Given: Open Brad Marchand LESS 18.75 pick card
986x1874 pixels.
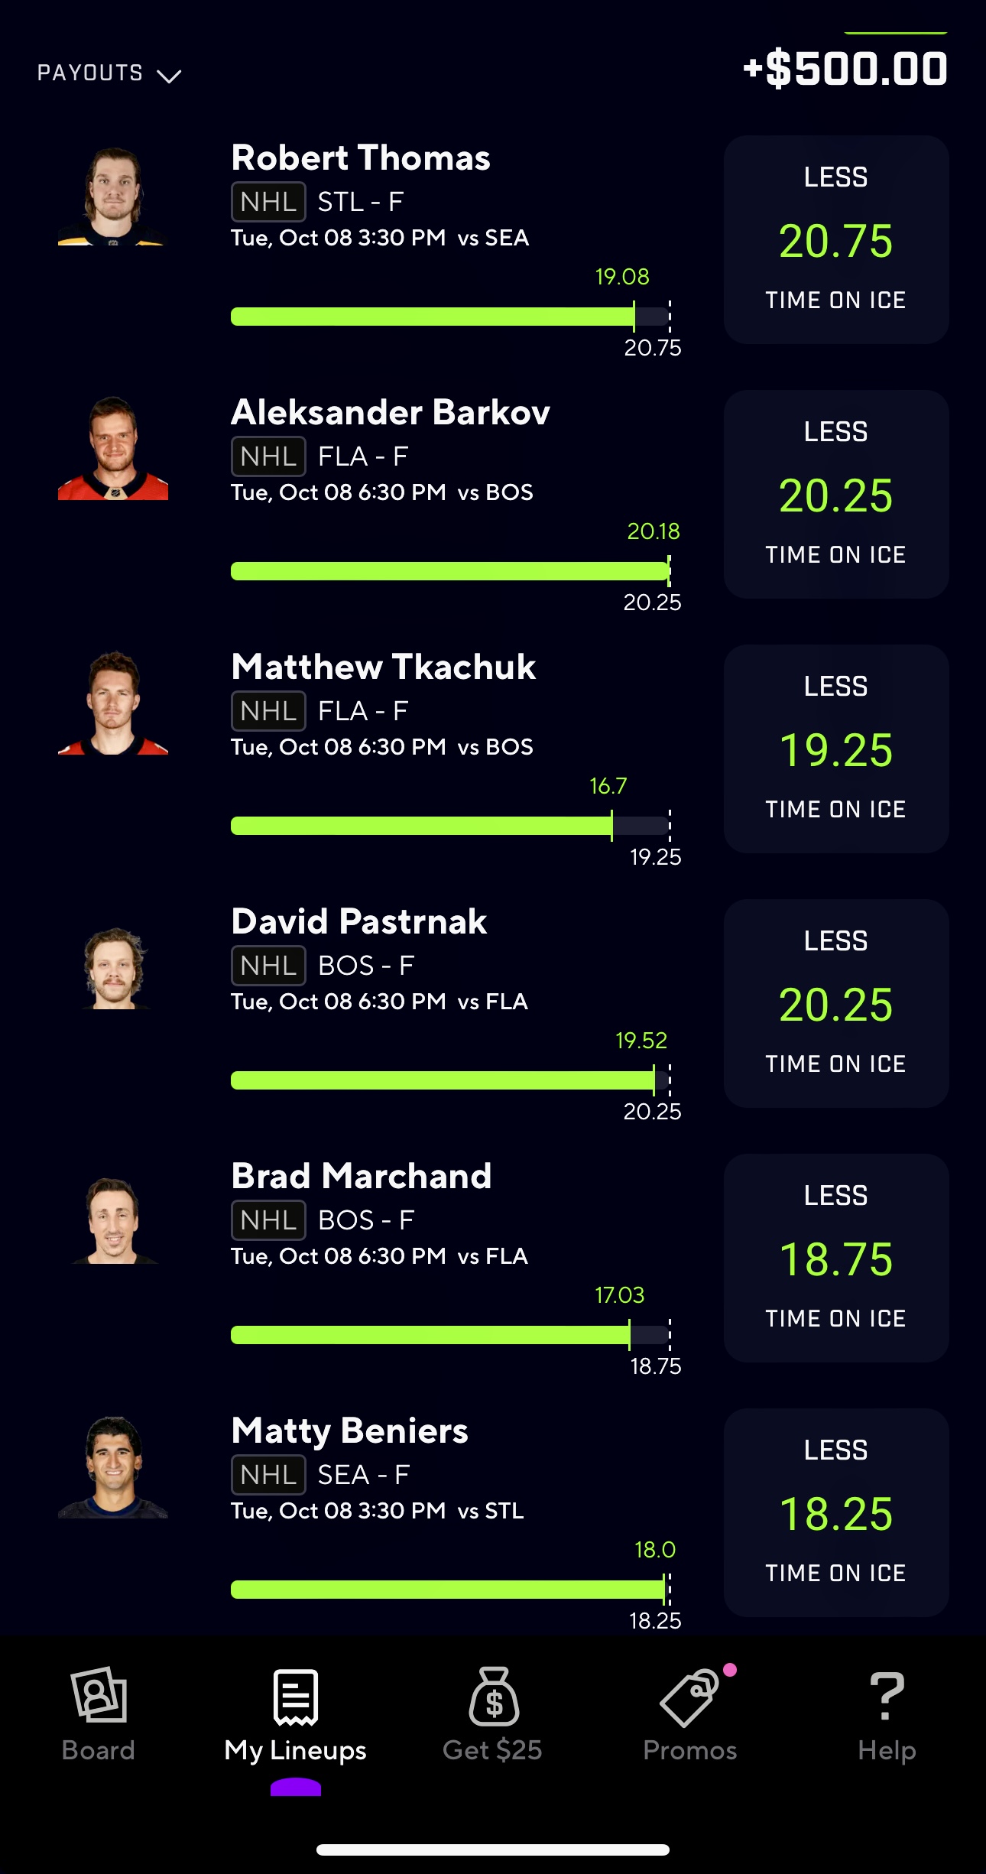Looking at the screenshot, I should pyautogui.click(x=836, y=1258).
